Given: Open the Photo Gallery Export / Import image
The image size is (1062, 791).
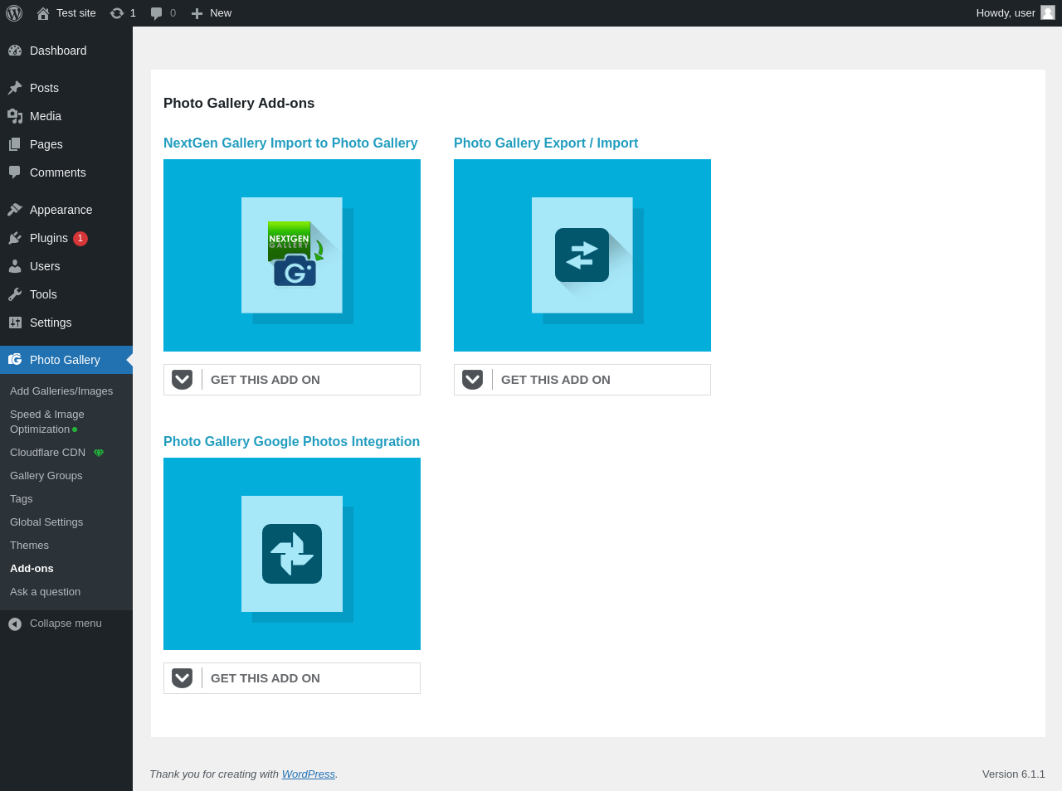Looking at the screenshot, I should 582,255.
